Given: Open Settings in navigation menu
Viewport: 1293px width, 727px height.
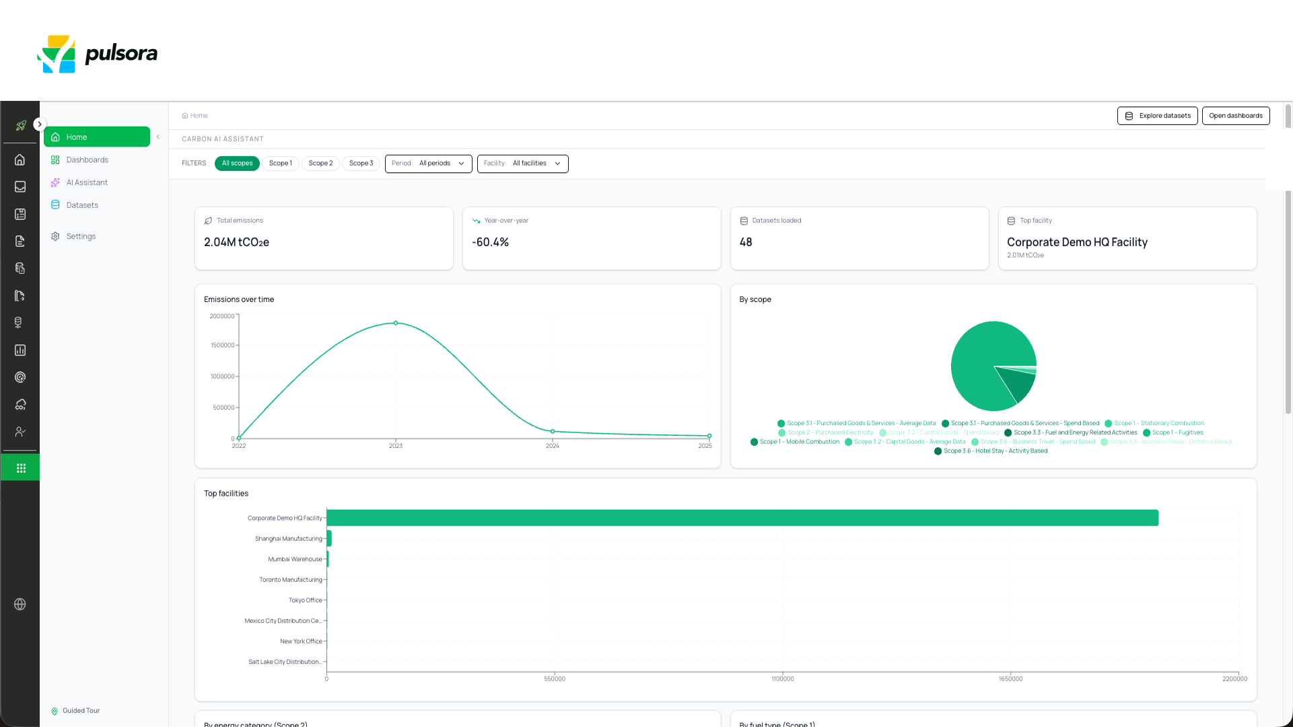Looking at the screenshot, I should (97, 237).
